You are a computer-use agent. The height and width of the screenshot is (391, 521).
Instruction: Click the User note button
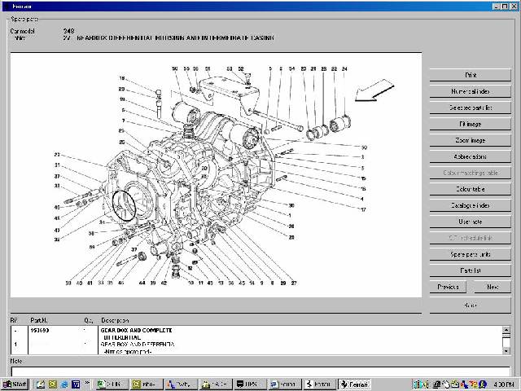(x=471, y=222)
